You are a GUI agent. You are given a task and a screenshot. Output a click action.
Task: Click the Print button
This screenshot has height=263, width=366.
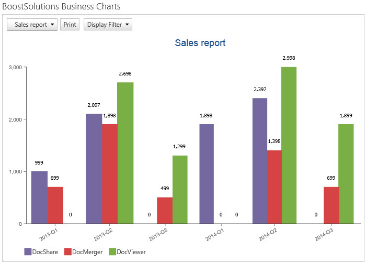coord(70,25)
